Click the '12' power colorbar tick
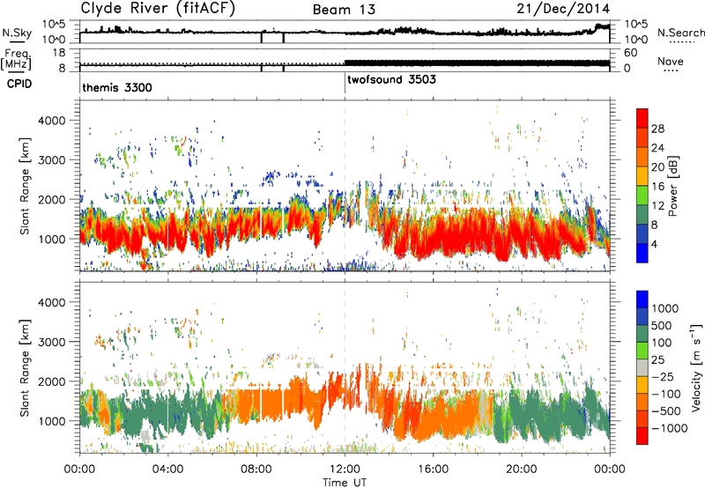Viewport: 705px width, 488px height. pos(657,206)
